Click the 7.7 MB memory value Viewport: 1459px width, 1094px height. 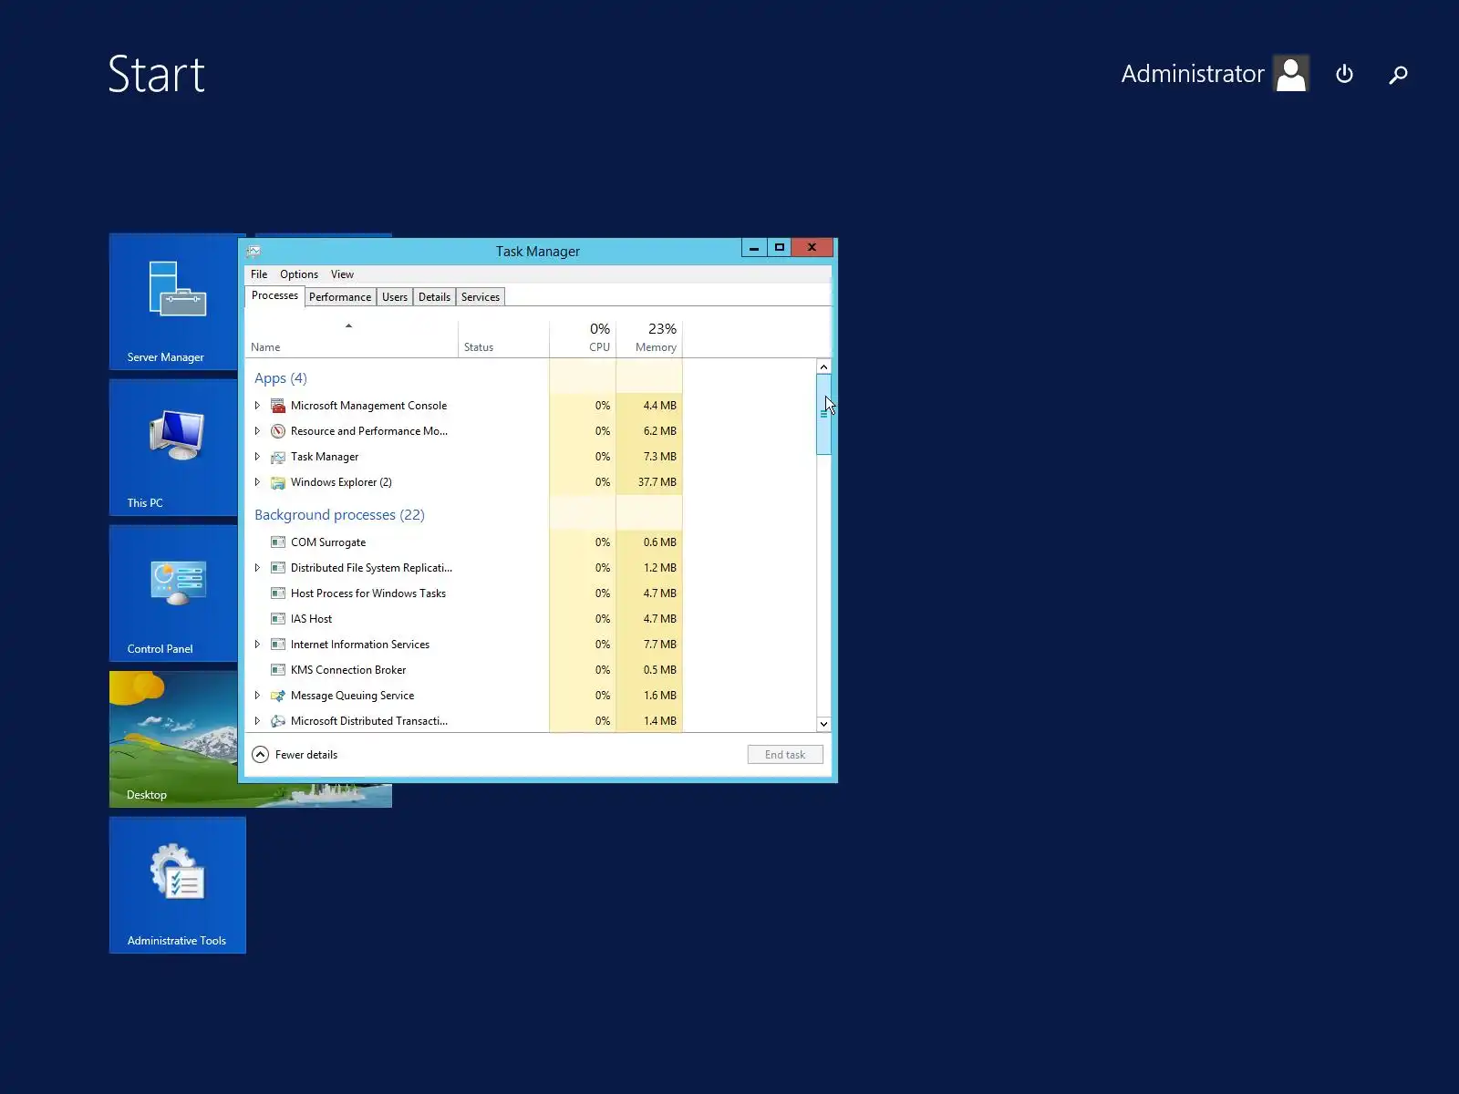pos(660,645)
